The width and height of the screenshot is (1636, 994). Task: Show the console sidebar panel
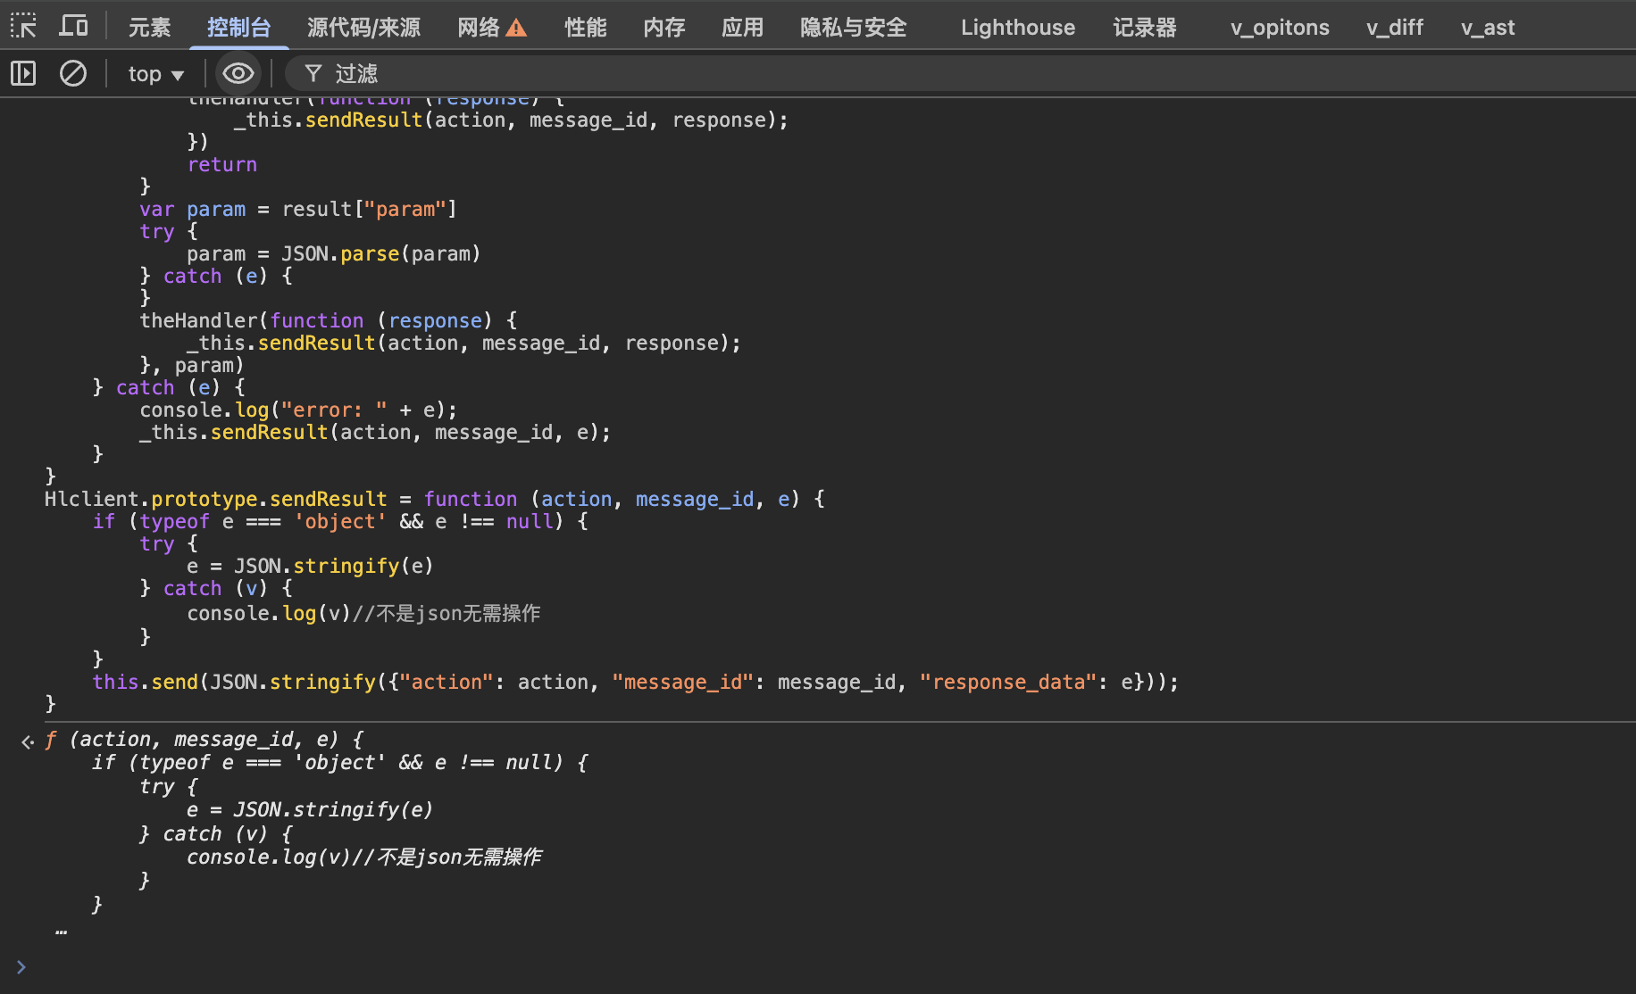coord(23,73)
